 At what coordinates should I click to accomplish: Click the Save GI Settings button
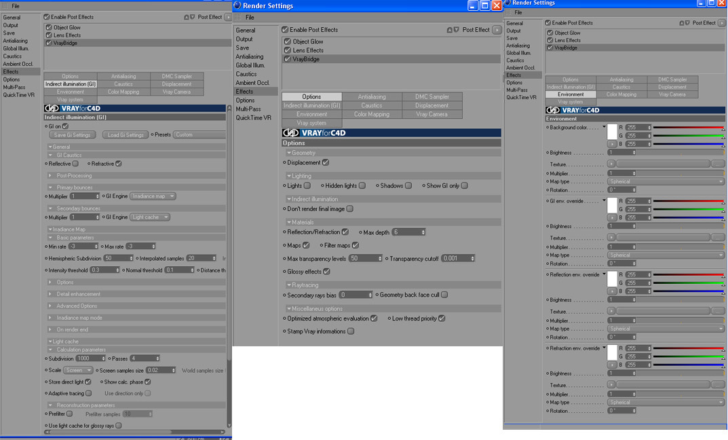[x=73, y=134]
